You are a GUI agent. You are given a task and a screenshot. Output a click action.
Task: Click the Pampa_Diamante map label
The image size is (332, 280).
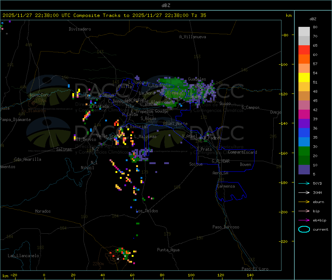[x=15, y=120]
